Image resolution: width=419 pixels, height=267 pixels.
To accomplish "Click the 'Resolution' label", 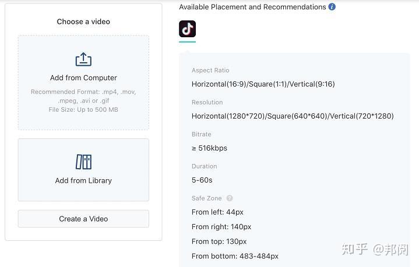I will click(207, 102).
